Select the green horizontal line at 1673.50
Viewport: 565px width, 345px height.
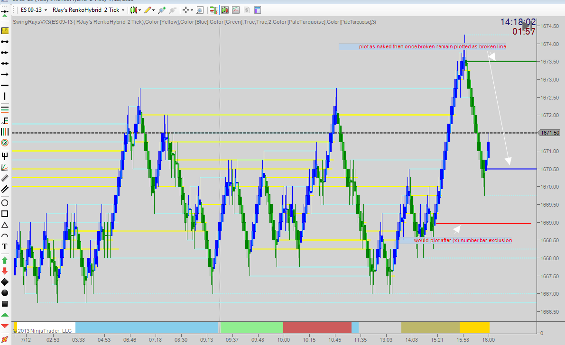click(501, 62)
